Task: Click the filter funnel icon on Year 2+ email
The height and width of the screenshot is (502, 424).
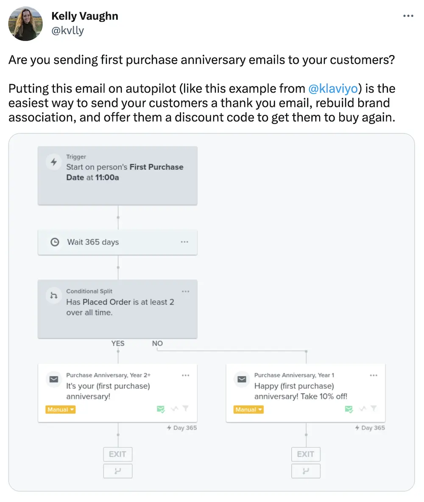Action: 185,409
